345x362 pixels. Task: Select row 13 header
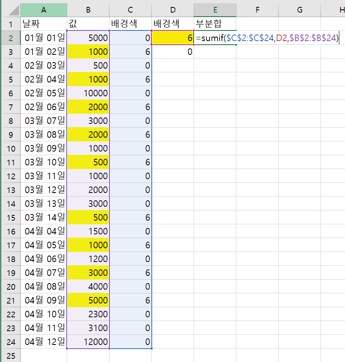tap(11, 190)
